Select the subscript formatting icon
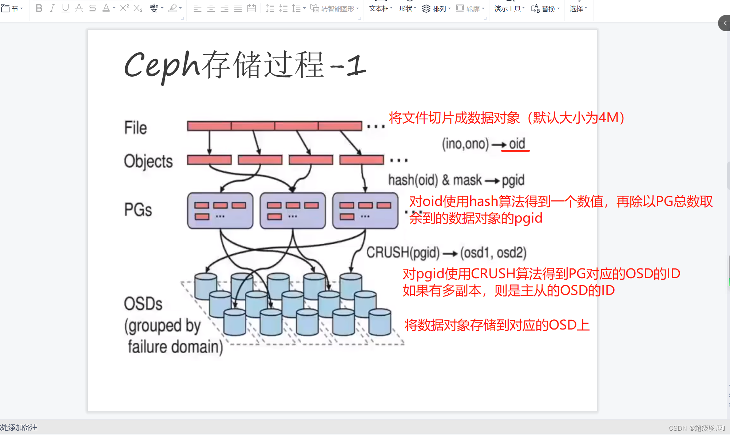Screen dimensions: 730x435 [137, 8]
